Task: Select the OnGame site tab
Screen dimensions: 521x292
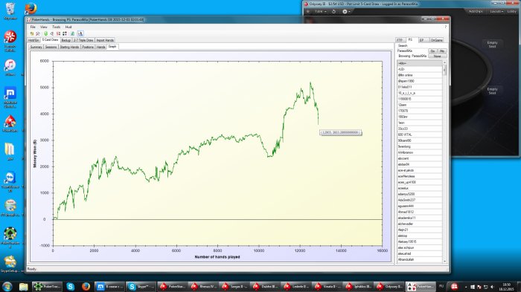Action: coord(436,40)
